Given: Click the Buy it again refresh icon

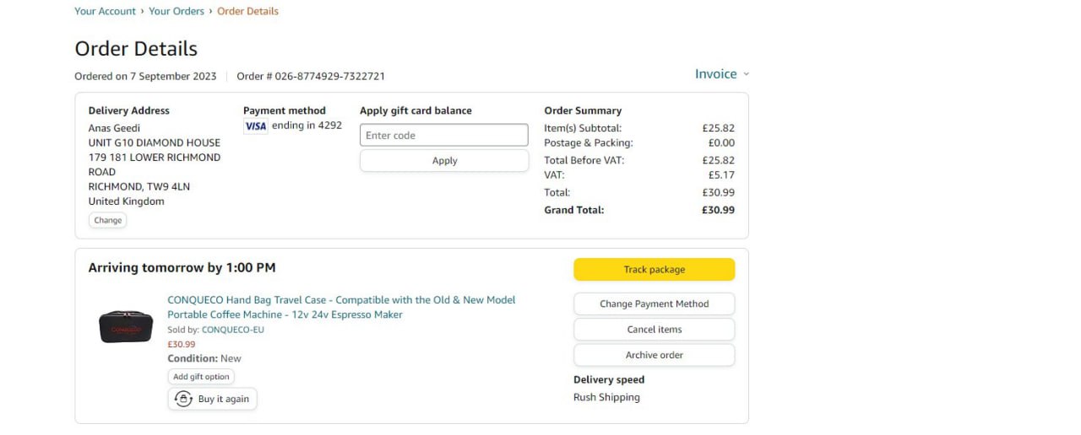Looking at the screenshot, I should click(183, 399).
